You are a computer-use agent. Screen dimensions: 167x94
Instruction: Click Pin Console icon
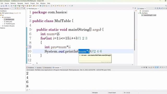pos(160,67)
